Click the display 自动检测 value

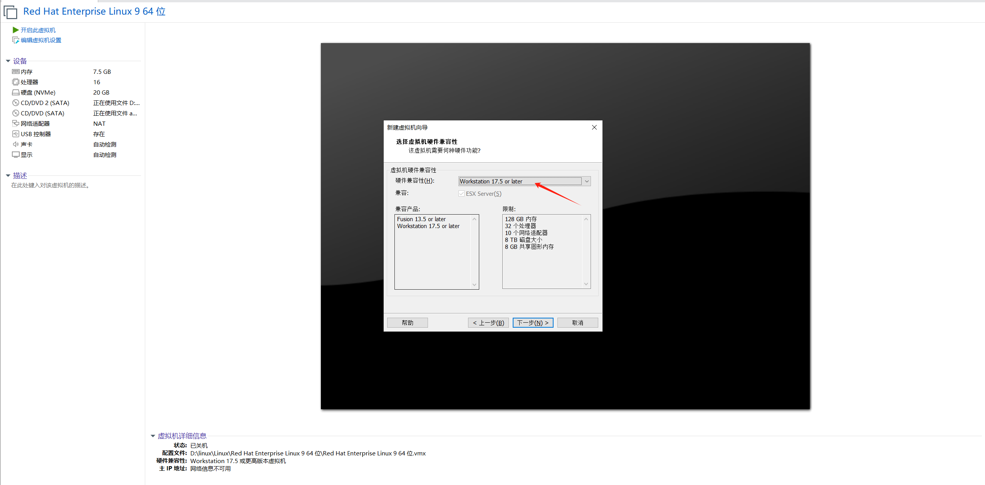pyautogui.click(x=105, y=155)
